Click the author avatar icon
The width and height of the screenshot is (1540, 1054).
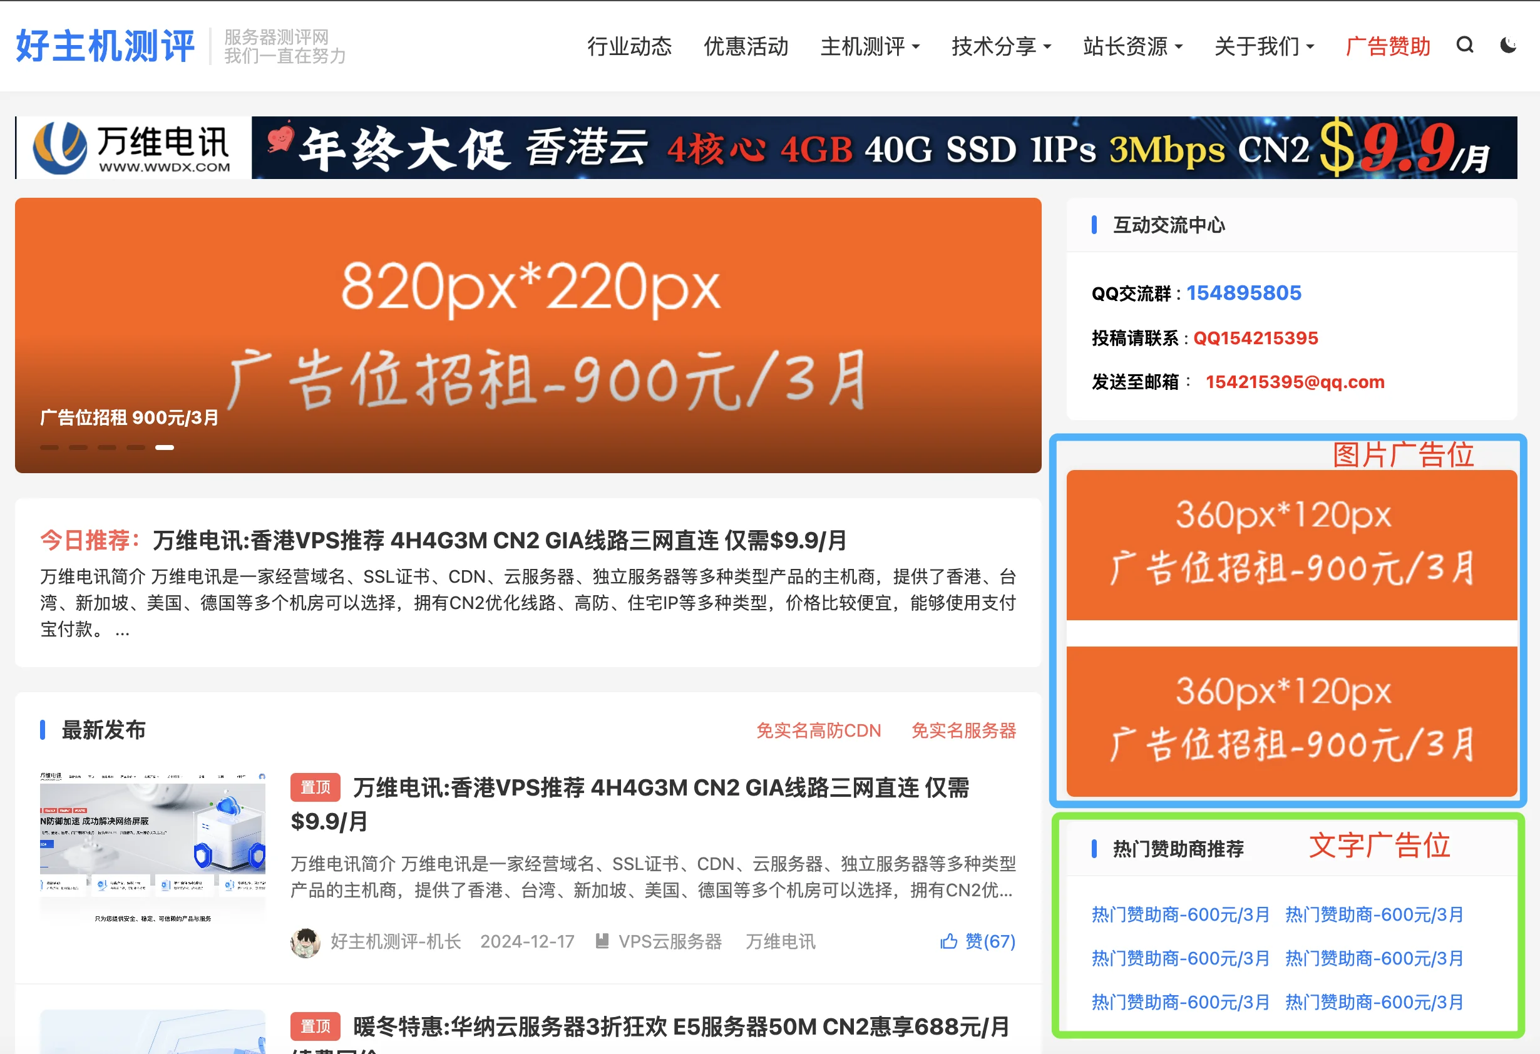(305, 942)
